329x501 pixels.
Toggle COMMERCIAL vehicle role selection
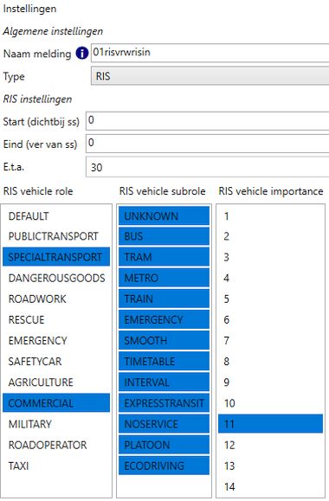point(56,403)
